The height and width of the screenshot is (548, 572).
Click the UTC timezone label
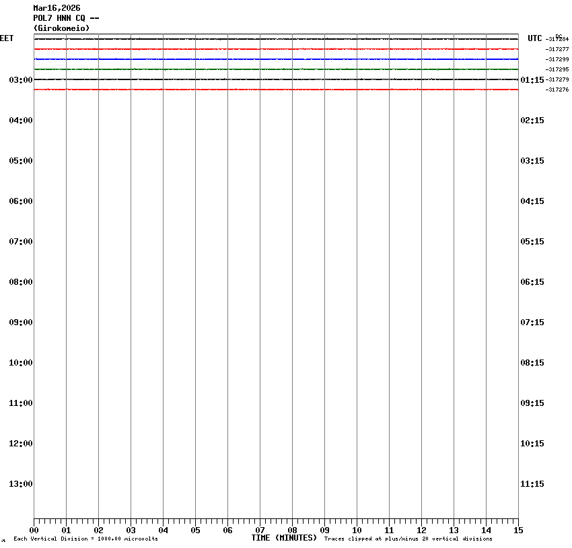point(535,38)
